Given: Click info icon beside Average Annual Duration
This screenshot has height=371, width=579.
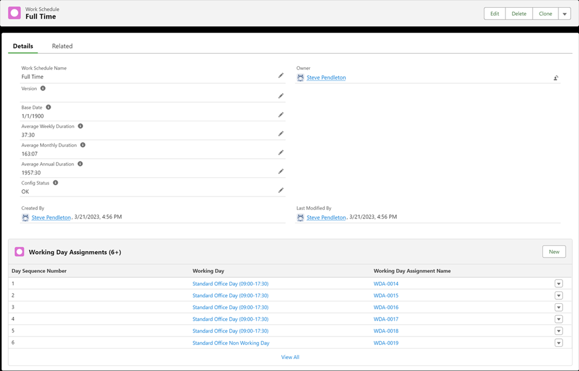Looking at the screenshot, I should (x=80, y=164).
